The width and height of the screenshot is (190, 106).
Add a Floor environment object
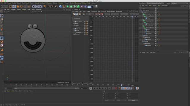pyautogui.click(x=89, y=6)
